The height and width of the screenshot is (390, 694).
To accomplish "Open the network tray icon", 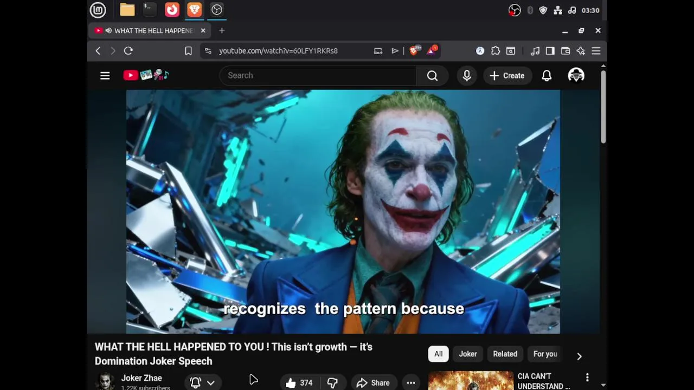I will [x=558, y=10].
